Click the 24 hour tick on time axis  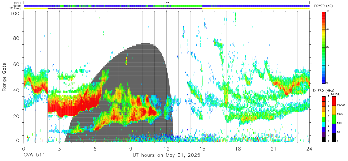pyautogui.click(x=309, y=149)
